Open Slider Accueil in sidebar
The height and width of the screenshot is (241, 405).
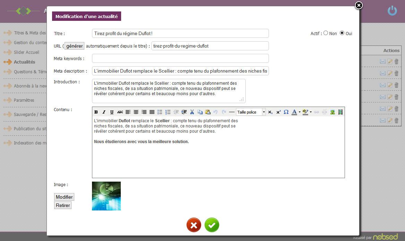coord(22,52)
